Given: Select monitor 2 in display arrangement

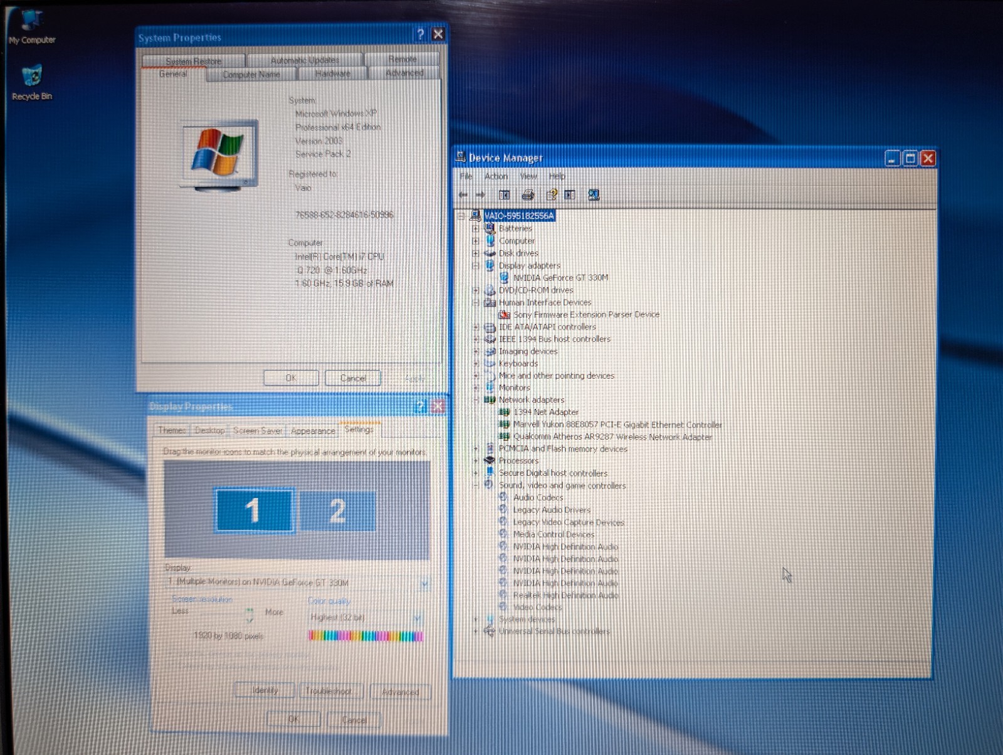Looking at the screenshot, I should coord(337,510).
